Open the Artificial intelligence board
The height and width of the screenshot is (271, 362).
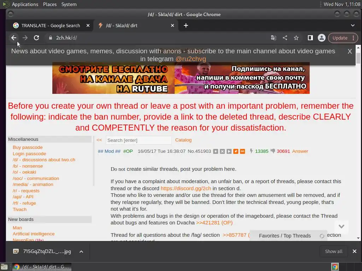click(34, 234)
